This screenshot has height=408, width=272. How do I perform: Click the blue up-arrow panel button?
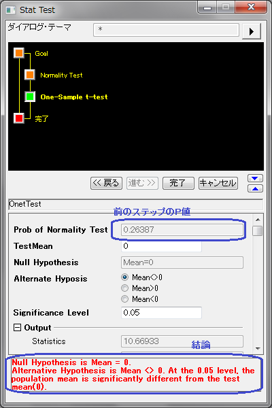coord(255,188)
